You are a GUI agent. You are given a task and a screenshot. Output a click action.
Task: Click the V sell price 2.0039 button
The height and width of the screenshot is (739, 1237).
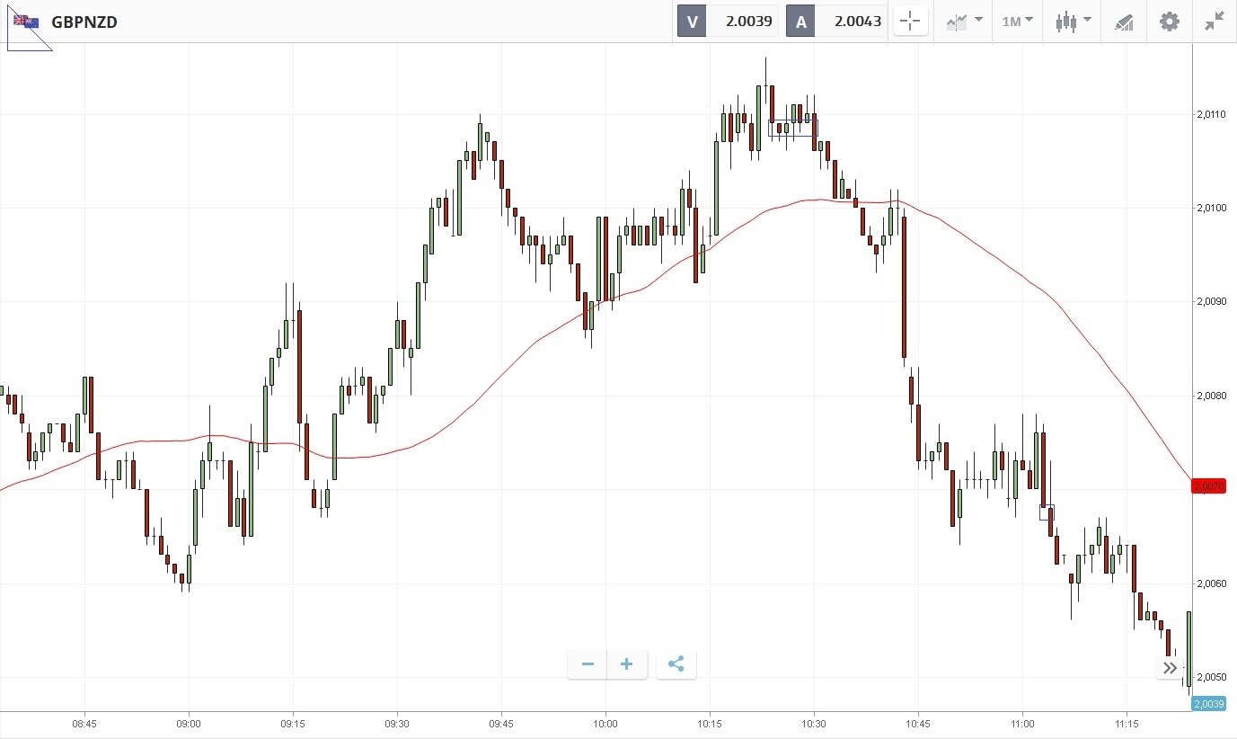(x=728, y=22)
